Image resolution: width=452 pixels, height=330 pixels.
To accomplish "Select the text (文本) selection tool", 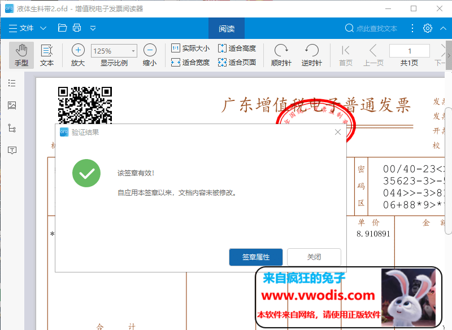I will tap(47, 55).
